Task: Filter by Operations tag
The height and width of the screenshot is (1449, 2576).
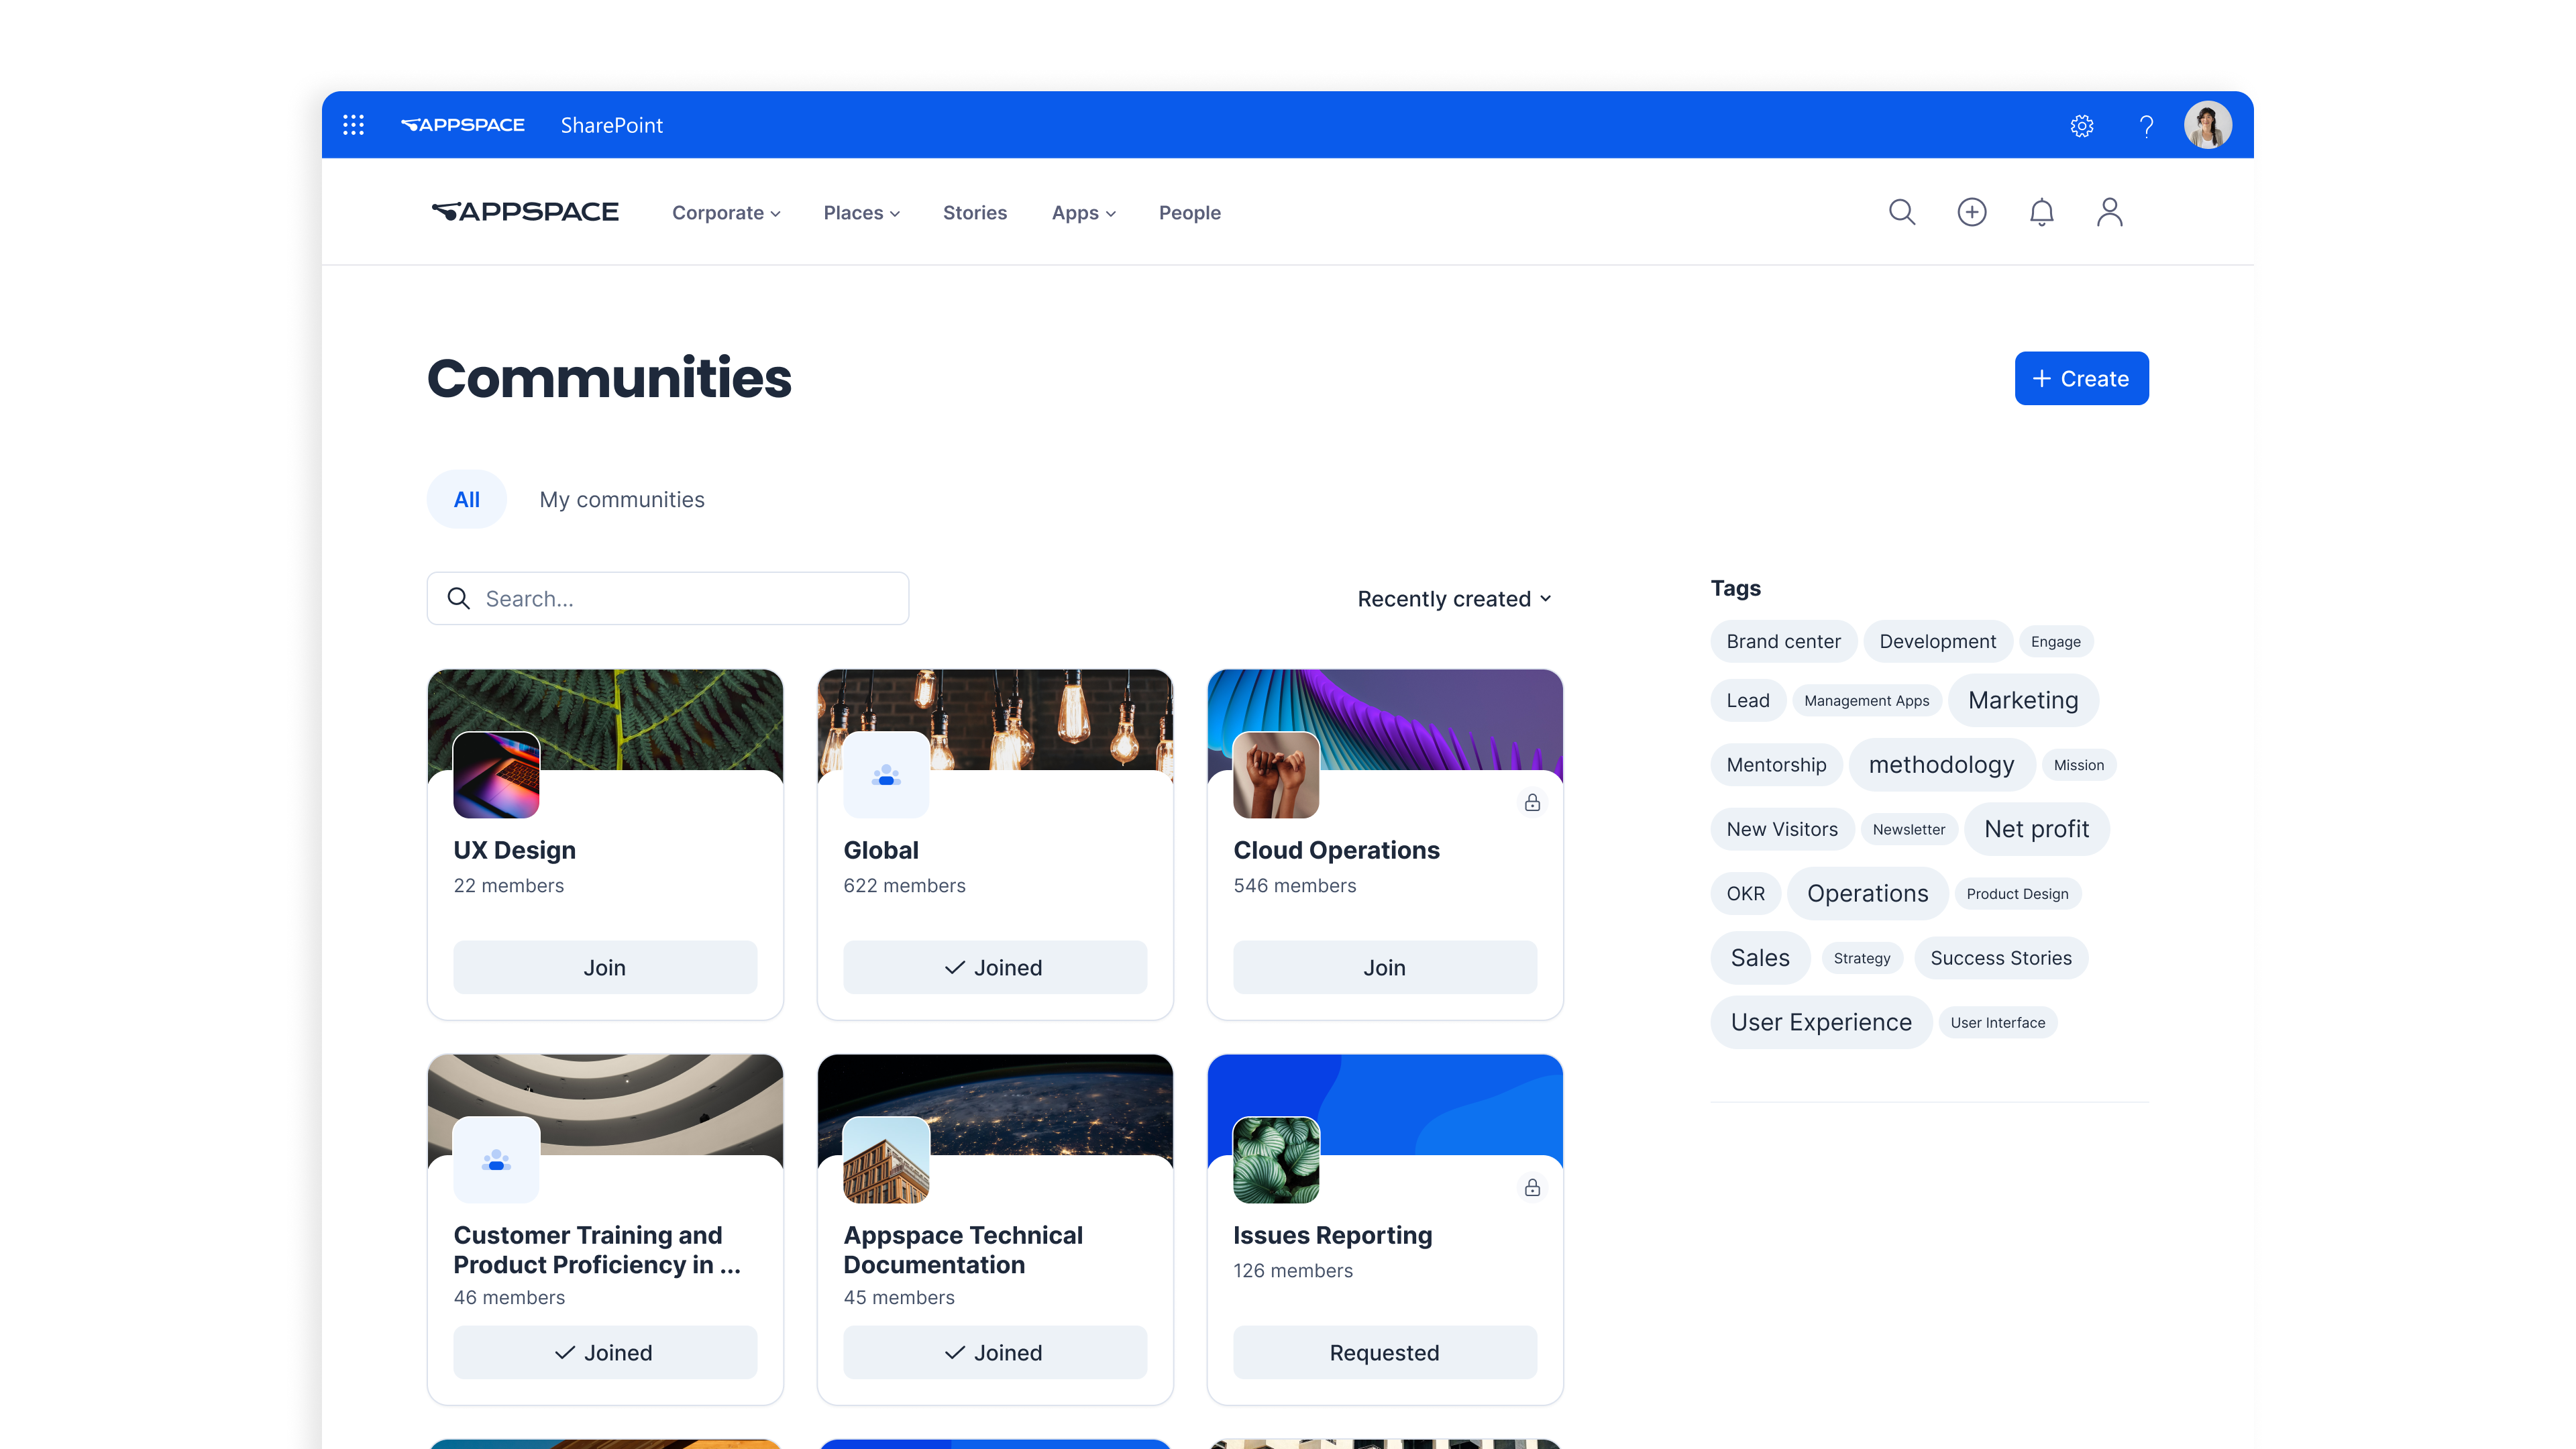Action: [x=1868, y=893]
